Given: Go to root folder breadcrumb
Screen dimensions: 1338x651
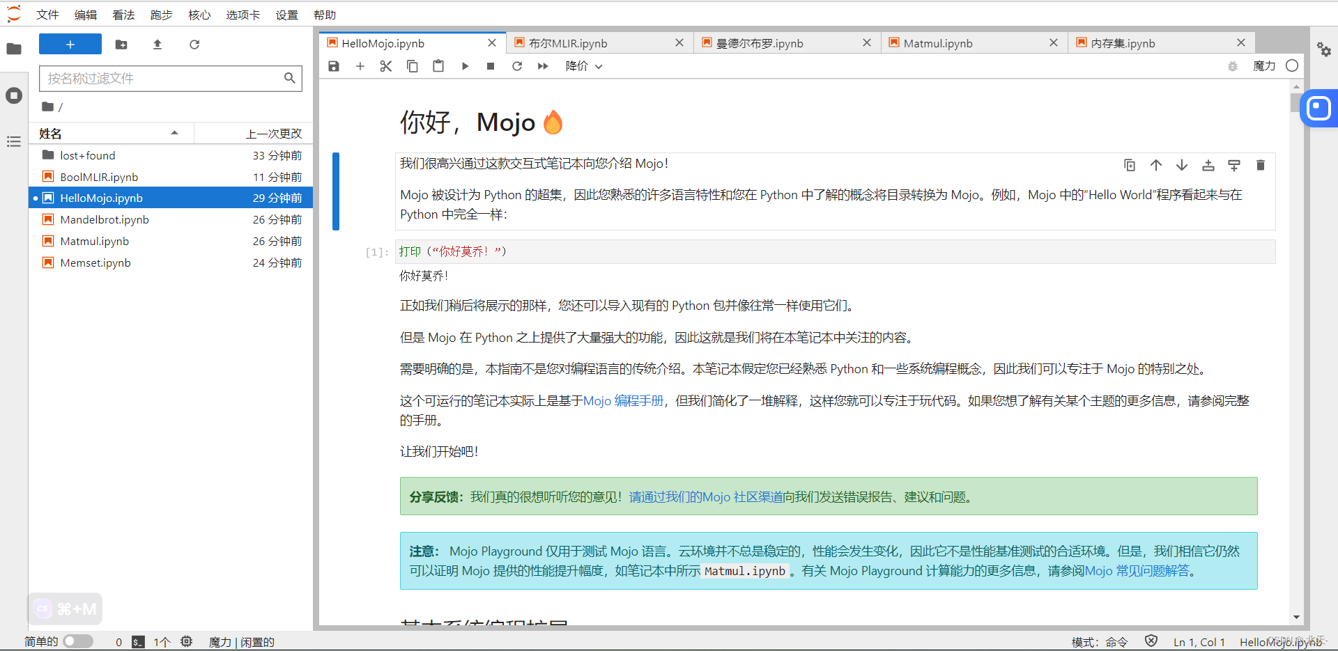Looking at the screenshot, I should [48, 107].
